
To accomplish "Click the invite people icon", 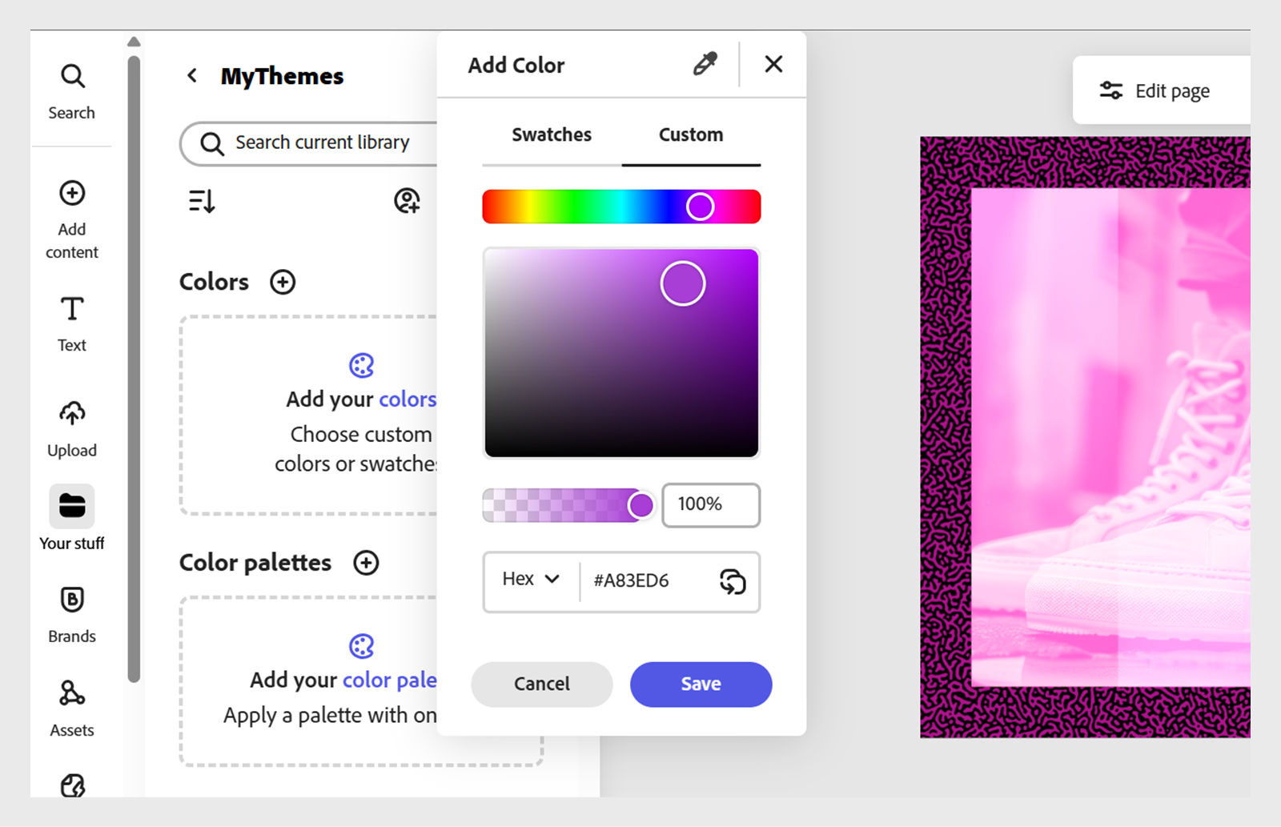I will coord(407,200).
